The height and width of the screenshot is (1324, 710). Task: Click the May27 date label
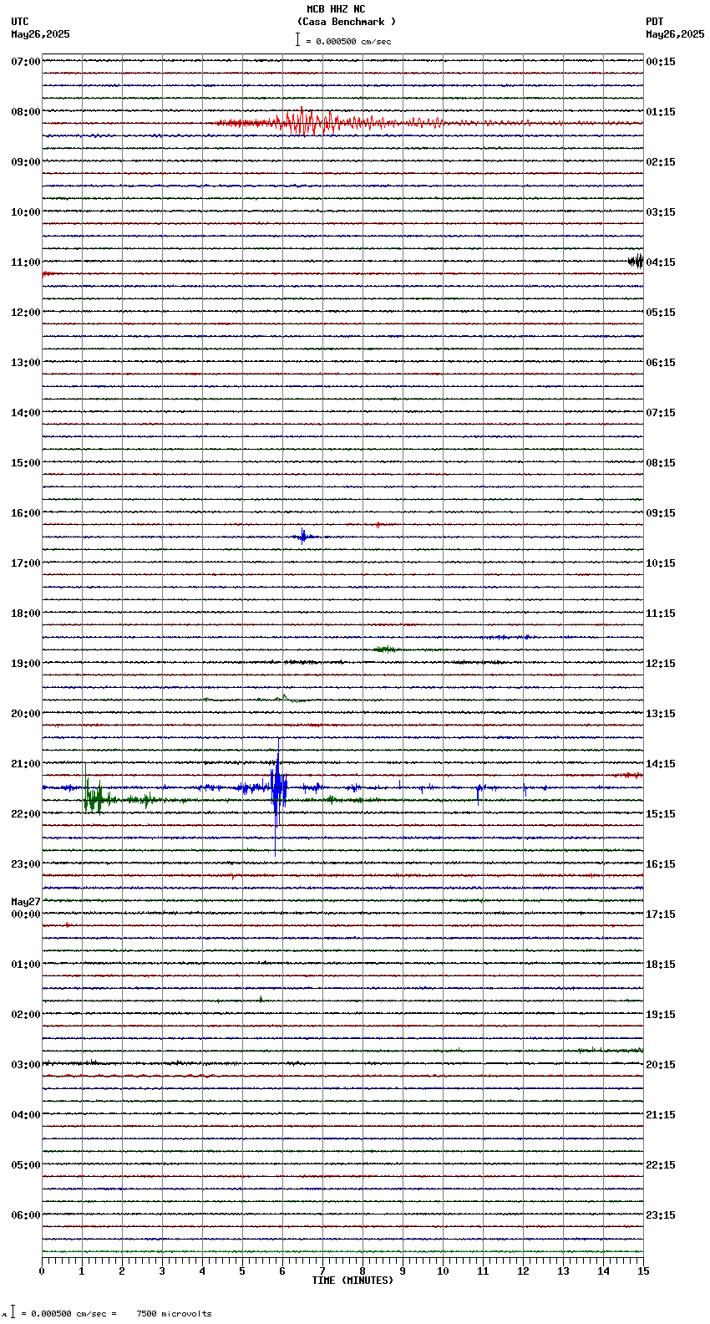point(26,902)
